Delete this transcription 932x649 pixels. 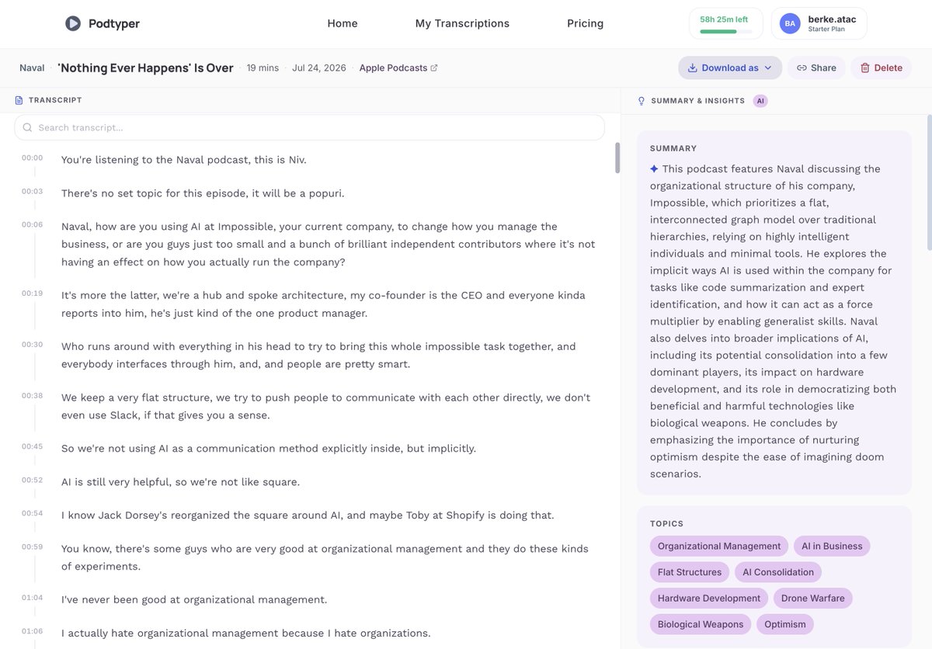(882, 68)
